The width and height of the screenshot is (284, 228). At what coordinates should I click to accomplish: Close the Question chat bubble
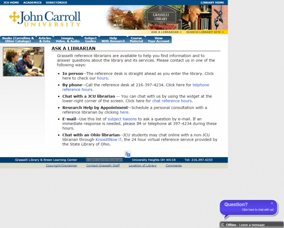click(272, 203)
